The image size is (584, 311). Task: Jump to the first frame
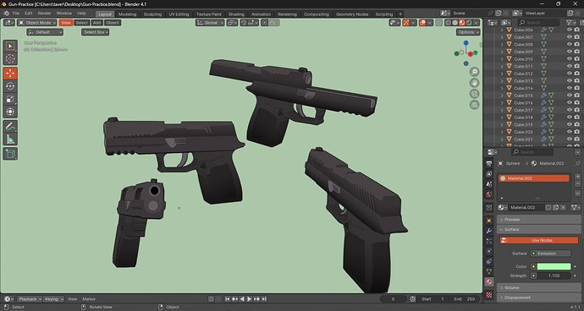(x=228, y=298)
